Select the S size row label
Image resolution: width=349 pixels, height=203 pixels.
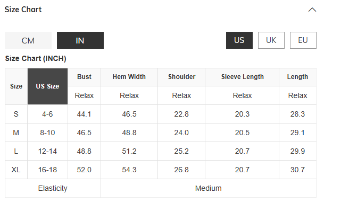tap(16, 114)
